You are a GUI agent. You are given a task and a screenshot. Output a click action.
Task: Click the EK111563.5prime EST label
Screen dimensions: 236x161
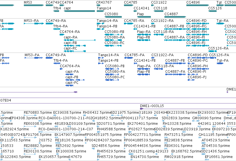15,140
